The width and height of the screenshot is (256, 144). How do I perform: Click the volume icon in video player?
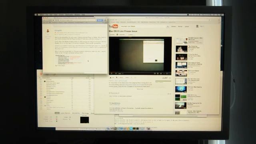[x=116, y=74]
